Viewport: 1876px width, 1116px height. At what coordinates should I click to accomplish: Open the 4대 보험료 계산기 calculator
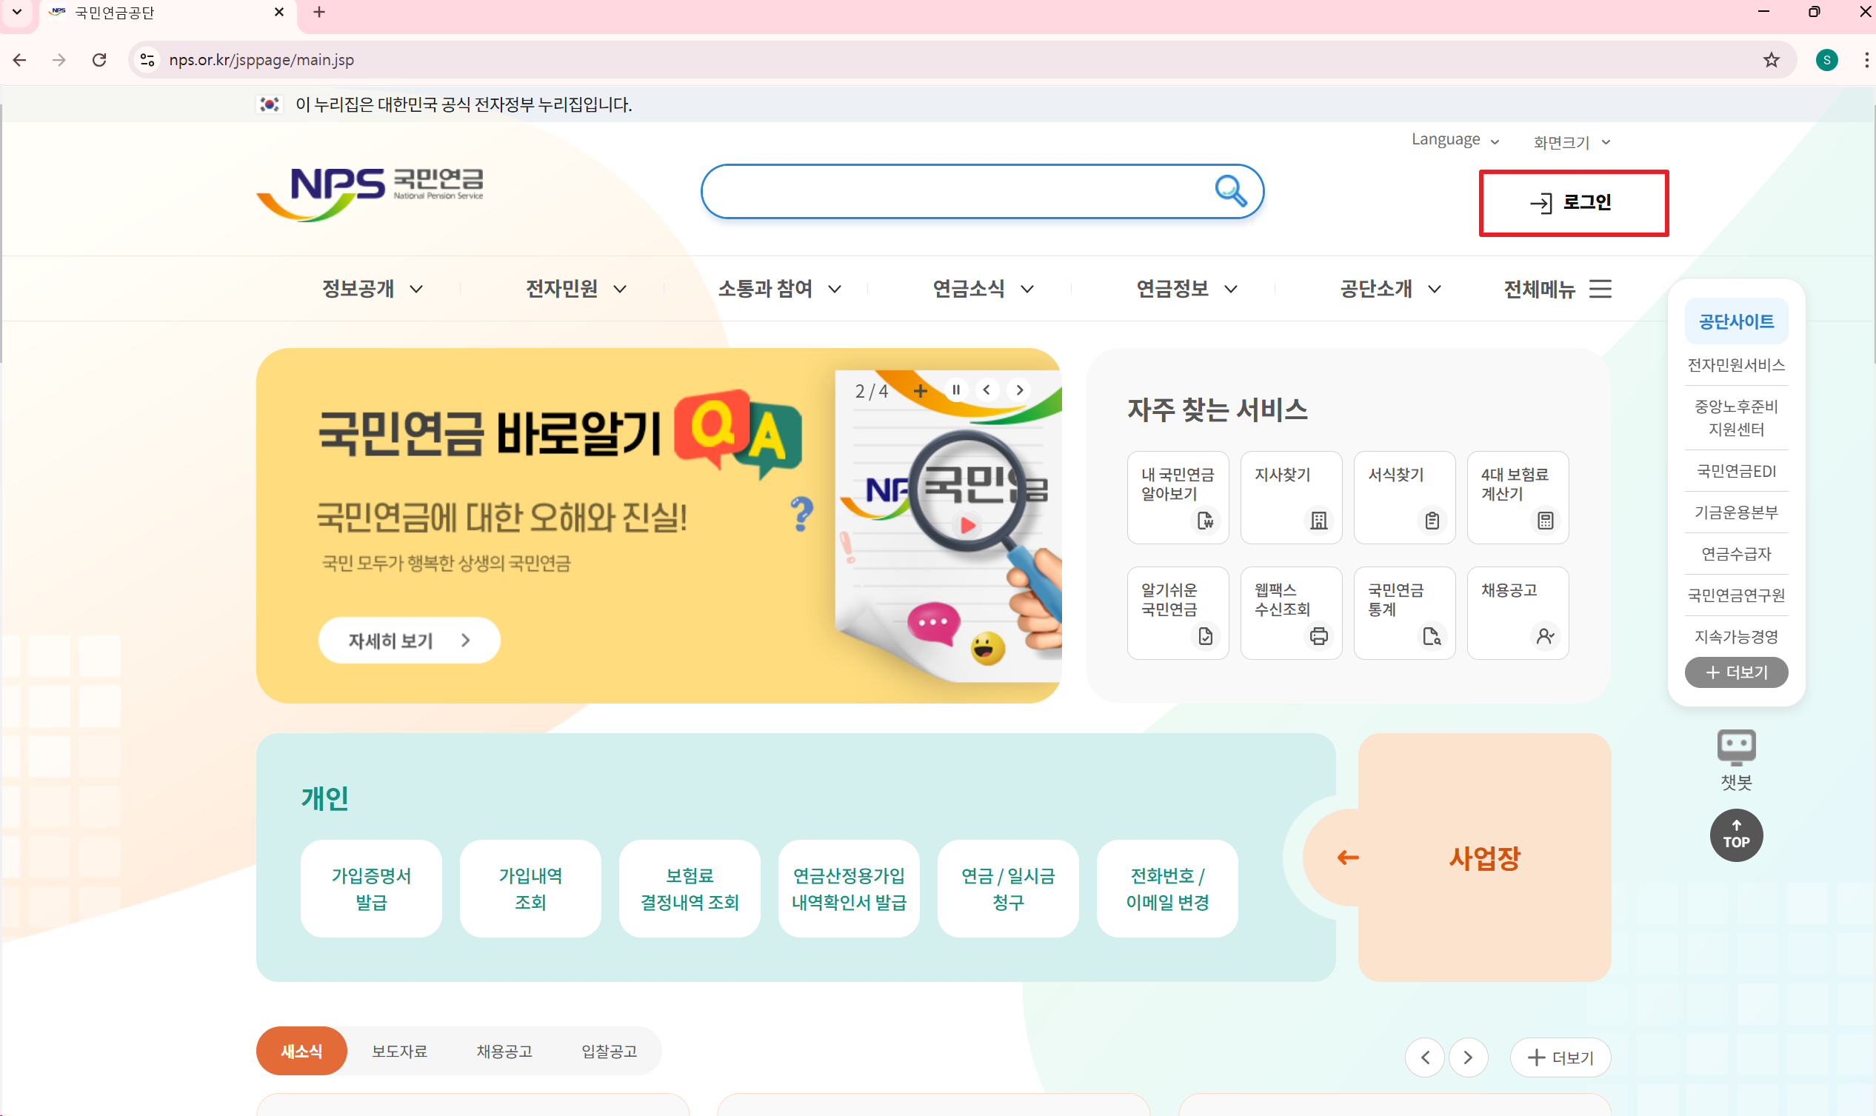1517,496
